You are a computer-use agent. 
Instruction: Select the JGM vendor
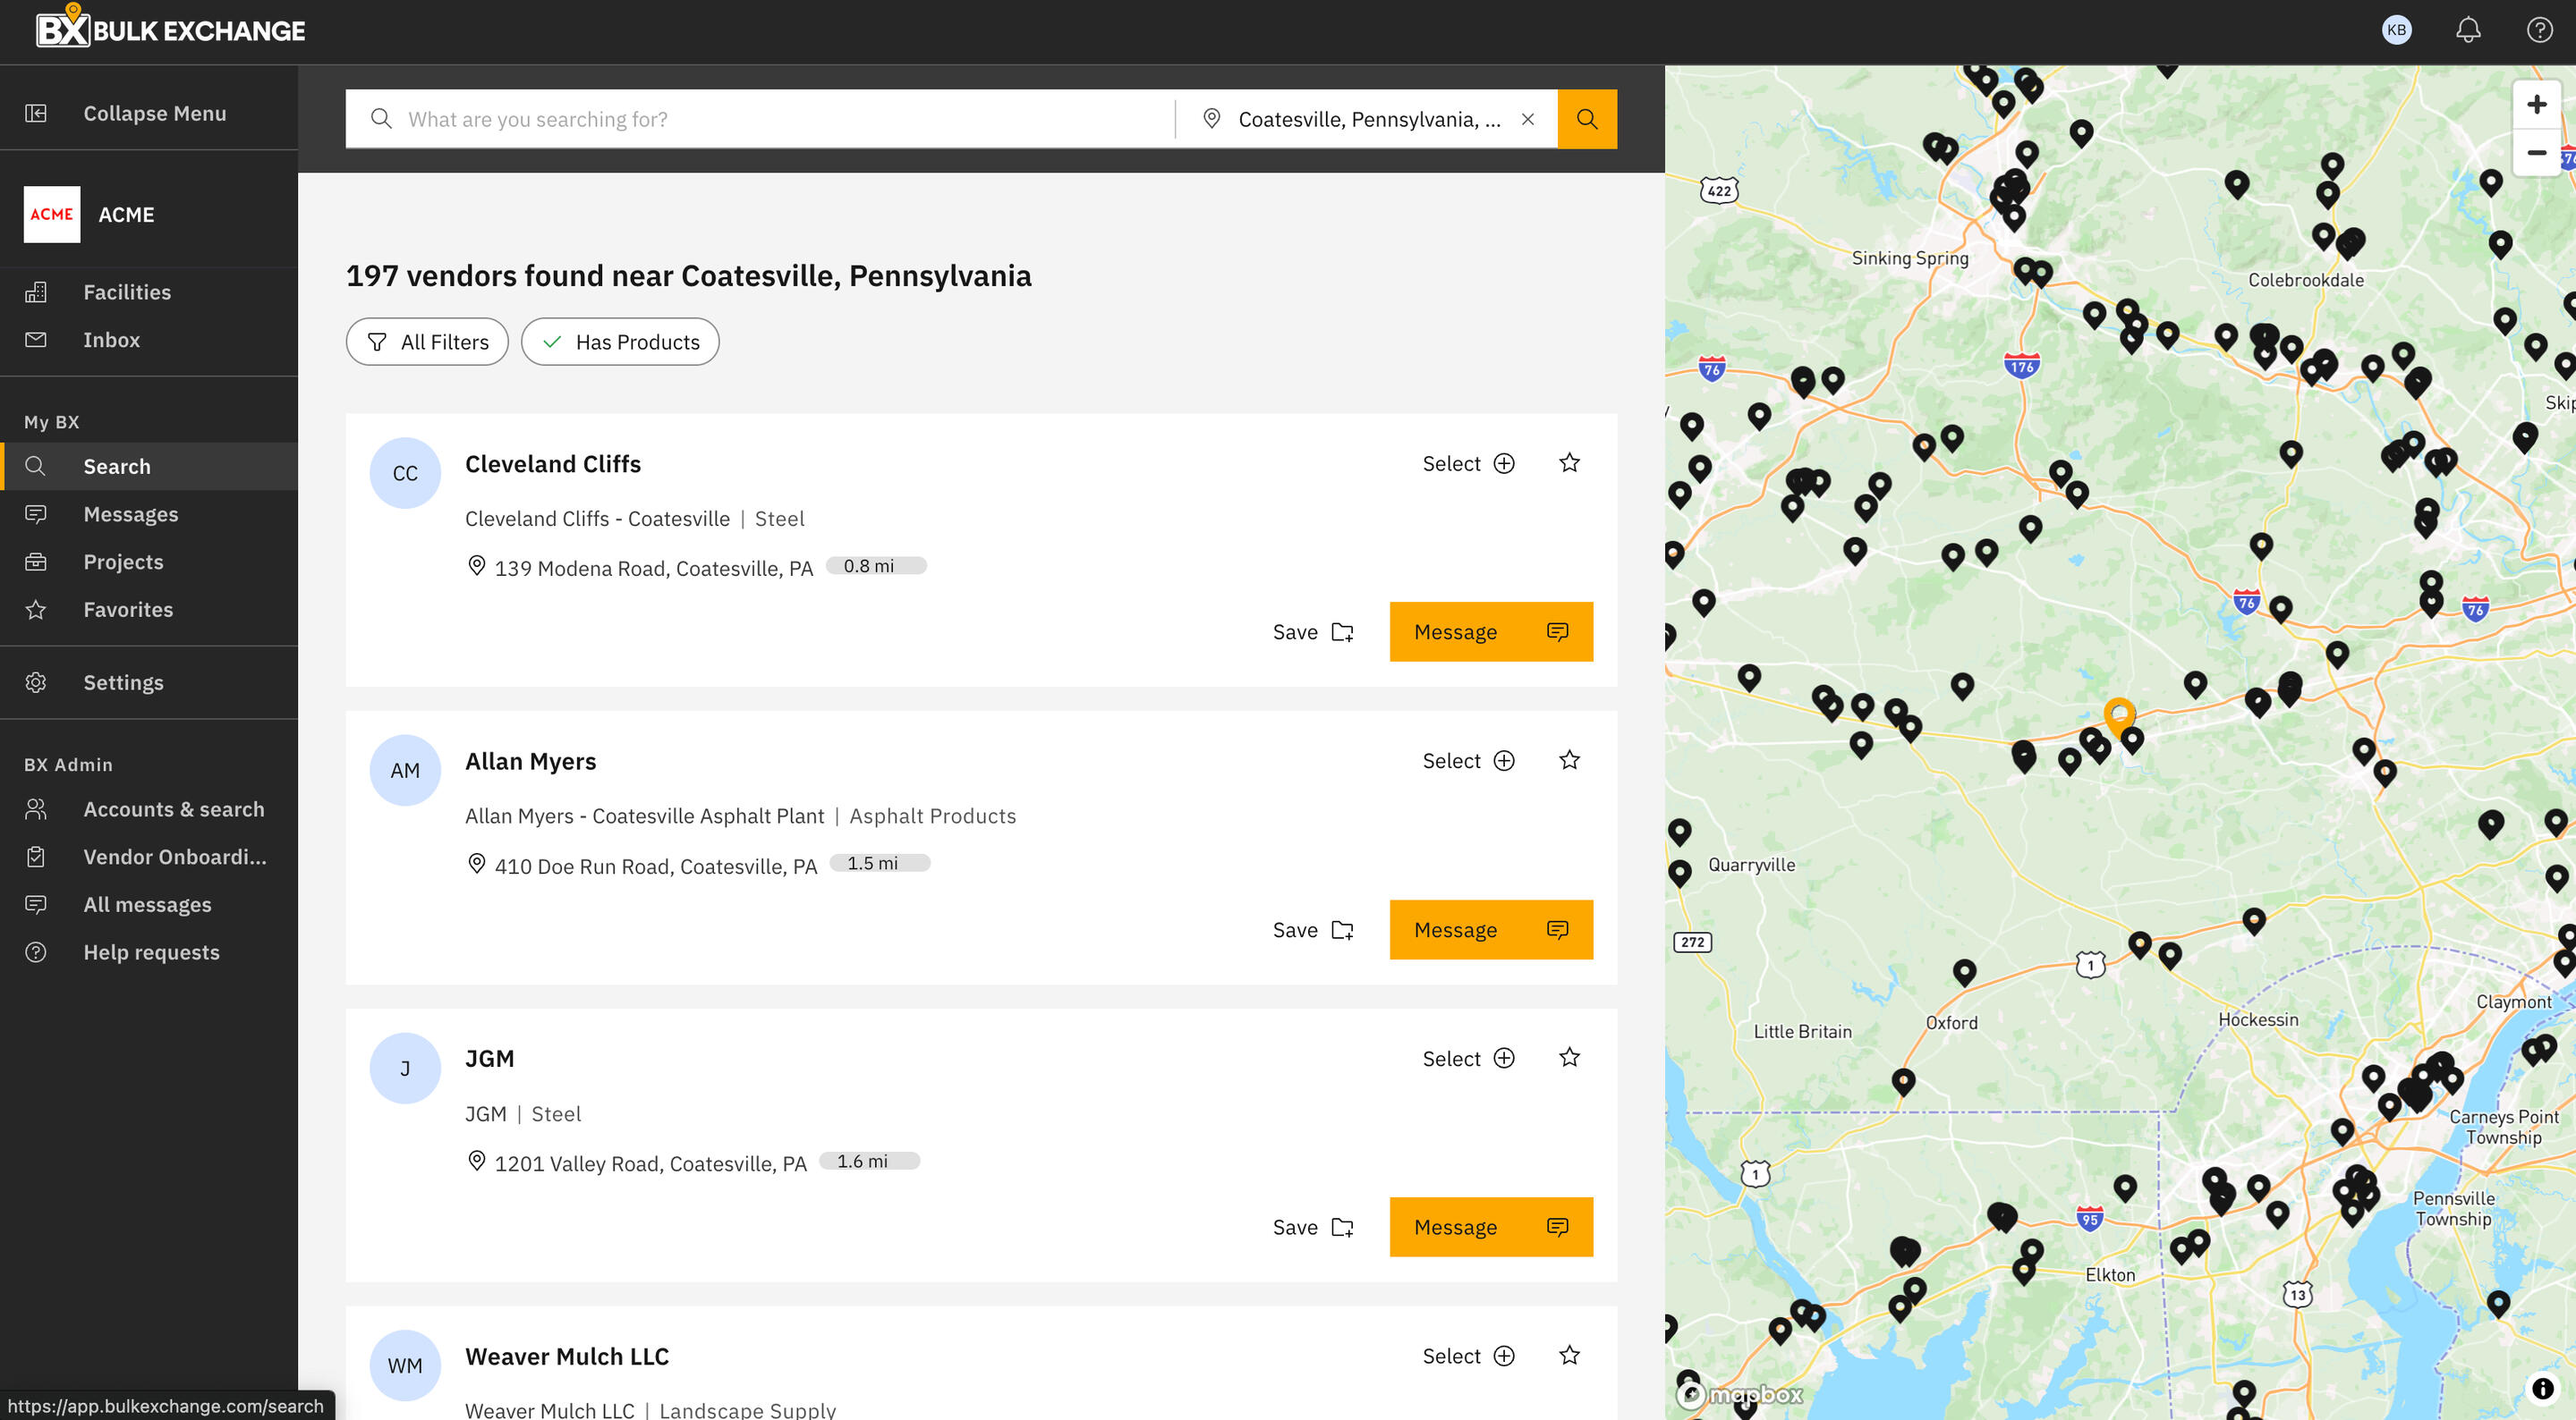coord(1468,1058)
